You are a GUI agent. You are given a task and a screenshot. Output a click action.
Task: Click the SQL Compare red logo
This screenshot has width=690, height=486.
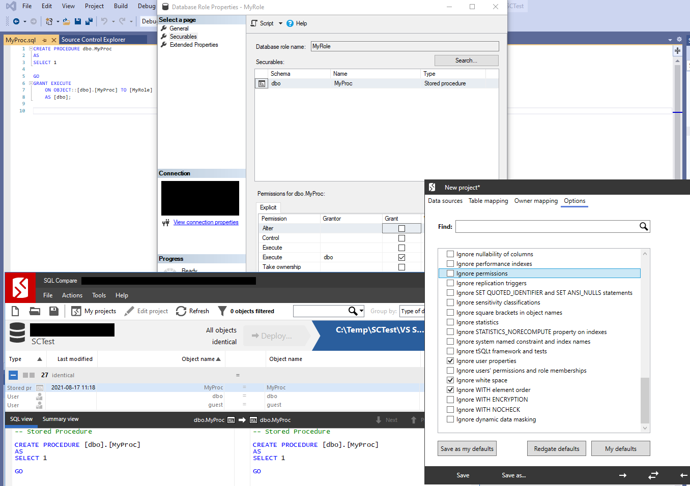(20, 288)
